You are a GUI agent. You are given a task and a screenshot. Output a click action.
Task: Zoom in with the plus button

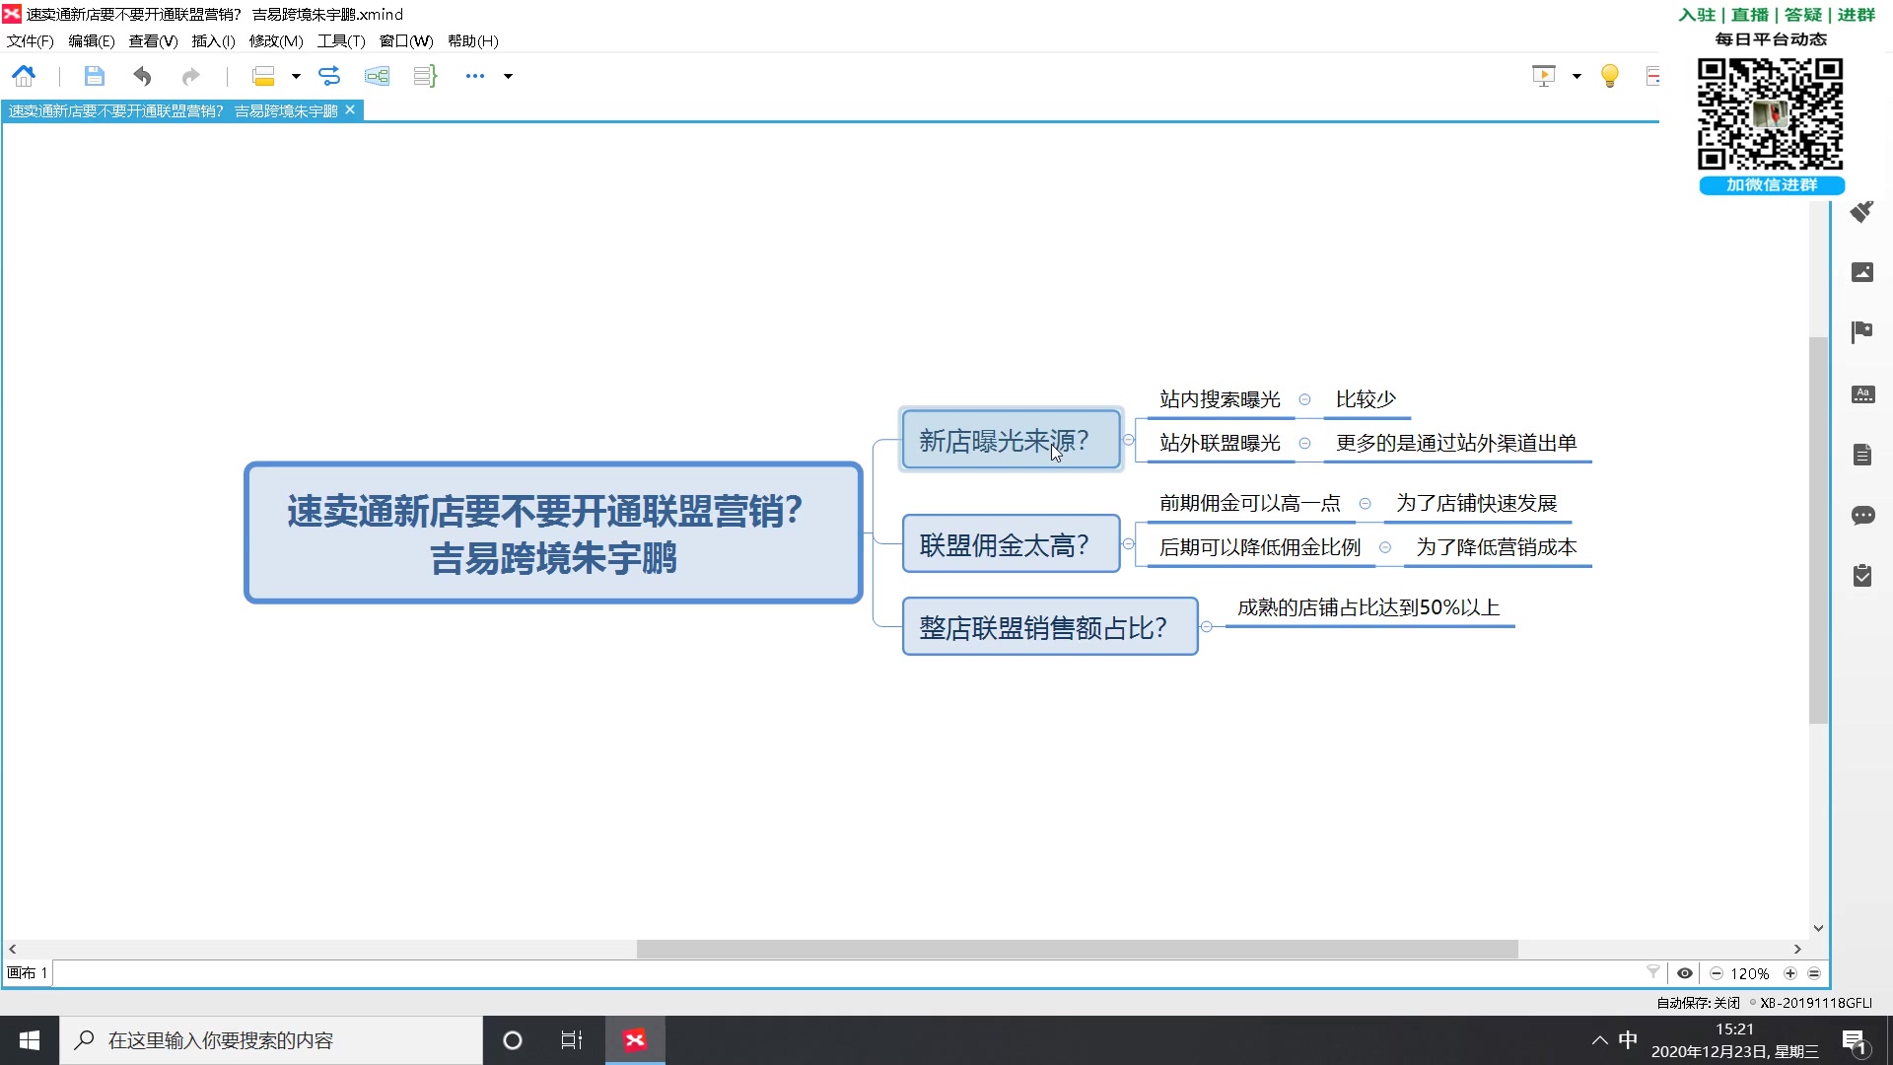[1790, 973]
